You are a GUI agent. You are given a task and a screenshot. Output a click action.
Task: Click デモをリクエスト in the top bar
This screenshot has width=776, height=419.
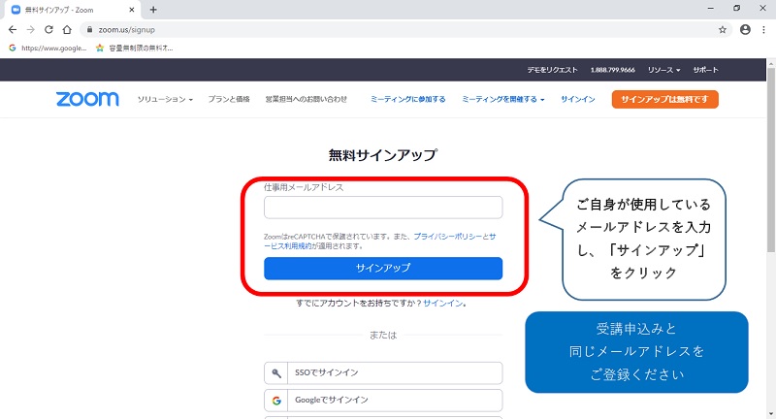pyautogui.click(x=552, y=70)
